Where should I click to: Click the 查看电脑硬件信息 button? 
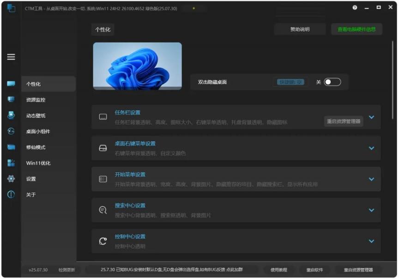(356, 29)
